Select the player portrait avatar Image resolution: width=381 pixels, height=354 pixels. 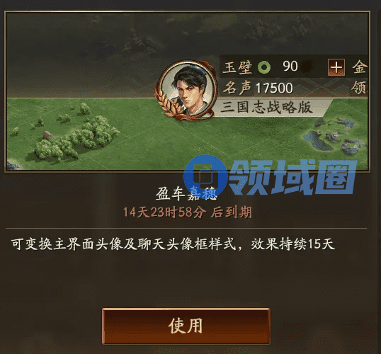pos(188,90)
